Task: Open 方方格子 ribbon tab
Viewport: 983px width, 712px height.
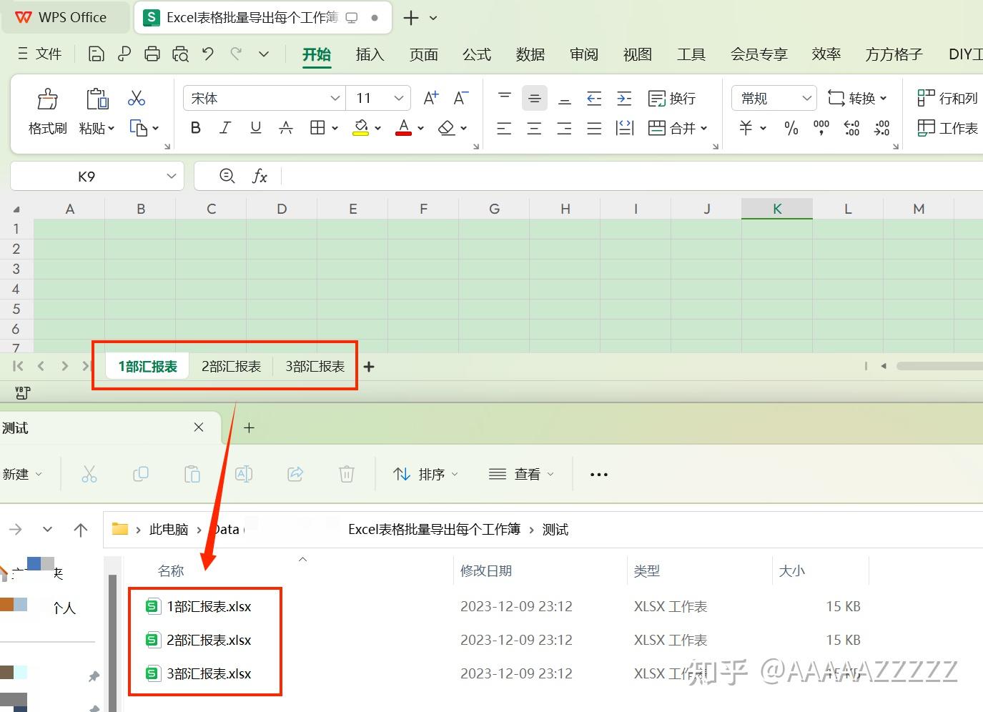Action: pos(894,54)
